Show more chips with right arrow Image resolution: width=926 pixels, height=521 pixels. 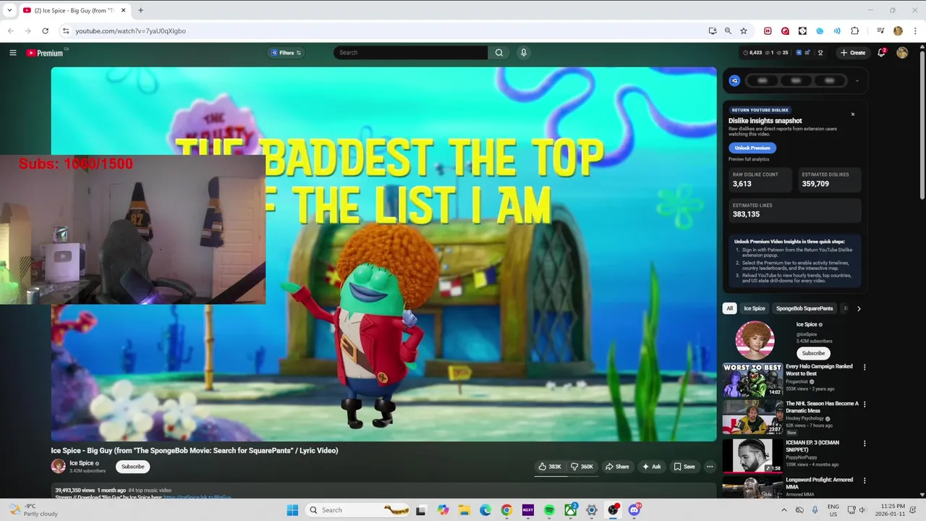click(x=859, y=308)
